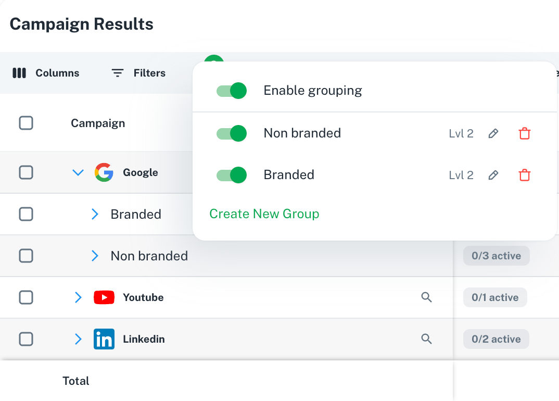
Task: Click the 0/3 active status badge
Action: click(x=496, y=256)
